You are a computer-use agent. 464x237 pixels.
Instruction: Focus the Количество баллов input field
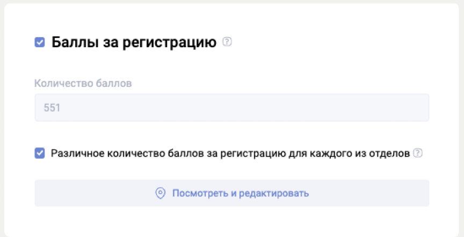tap(232, 108)
